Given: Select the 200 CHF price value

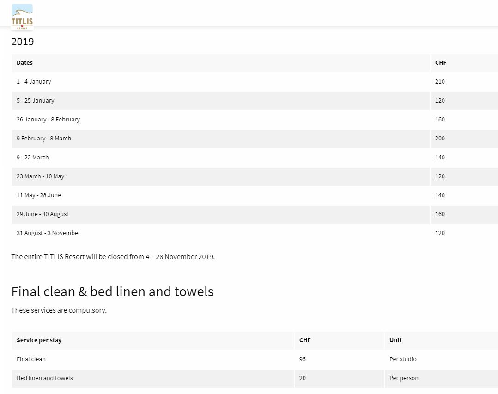Looking at the screenshot, I should click(440, 138).
